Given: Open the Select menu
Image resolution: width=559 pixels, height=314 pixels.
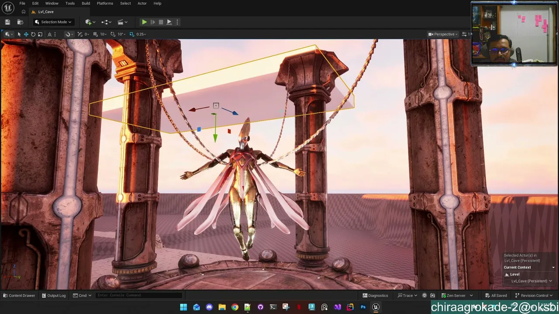Looking at the screenshot, I should [x=125, y=3].
